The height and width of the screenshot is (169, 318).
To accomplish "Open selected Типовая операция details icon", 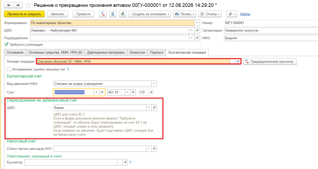I will [x=238, y=61].
